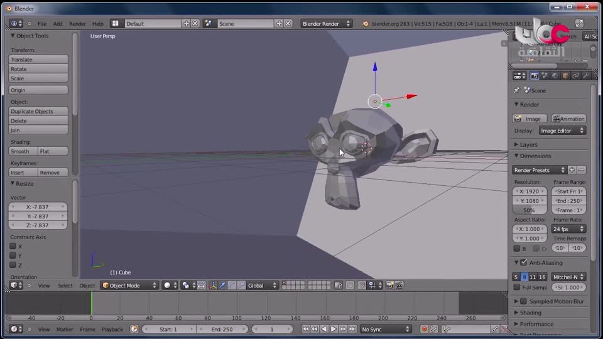Screen dimensions: 603x339
Task: Toggle fullscreen icon in the info header
Action: point(579,23)
